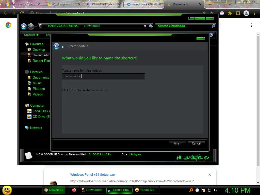Go back in Create Shortcut wizard
Image resolution: width=260 pixels, height=195 pixels.
click(56, 46)
